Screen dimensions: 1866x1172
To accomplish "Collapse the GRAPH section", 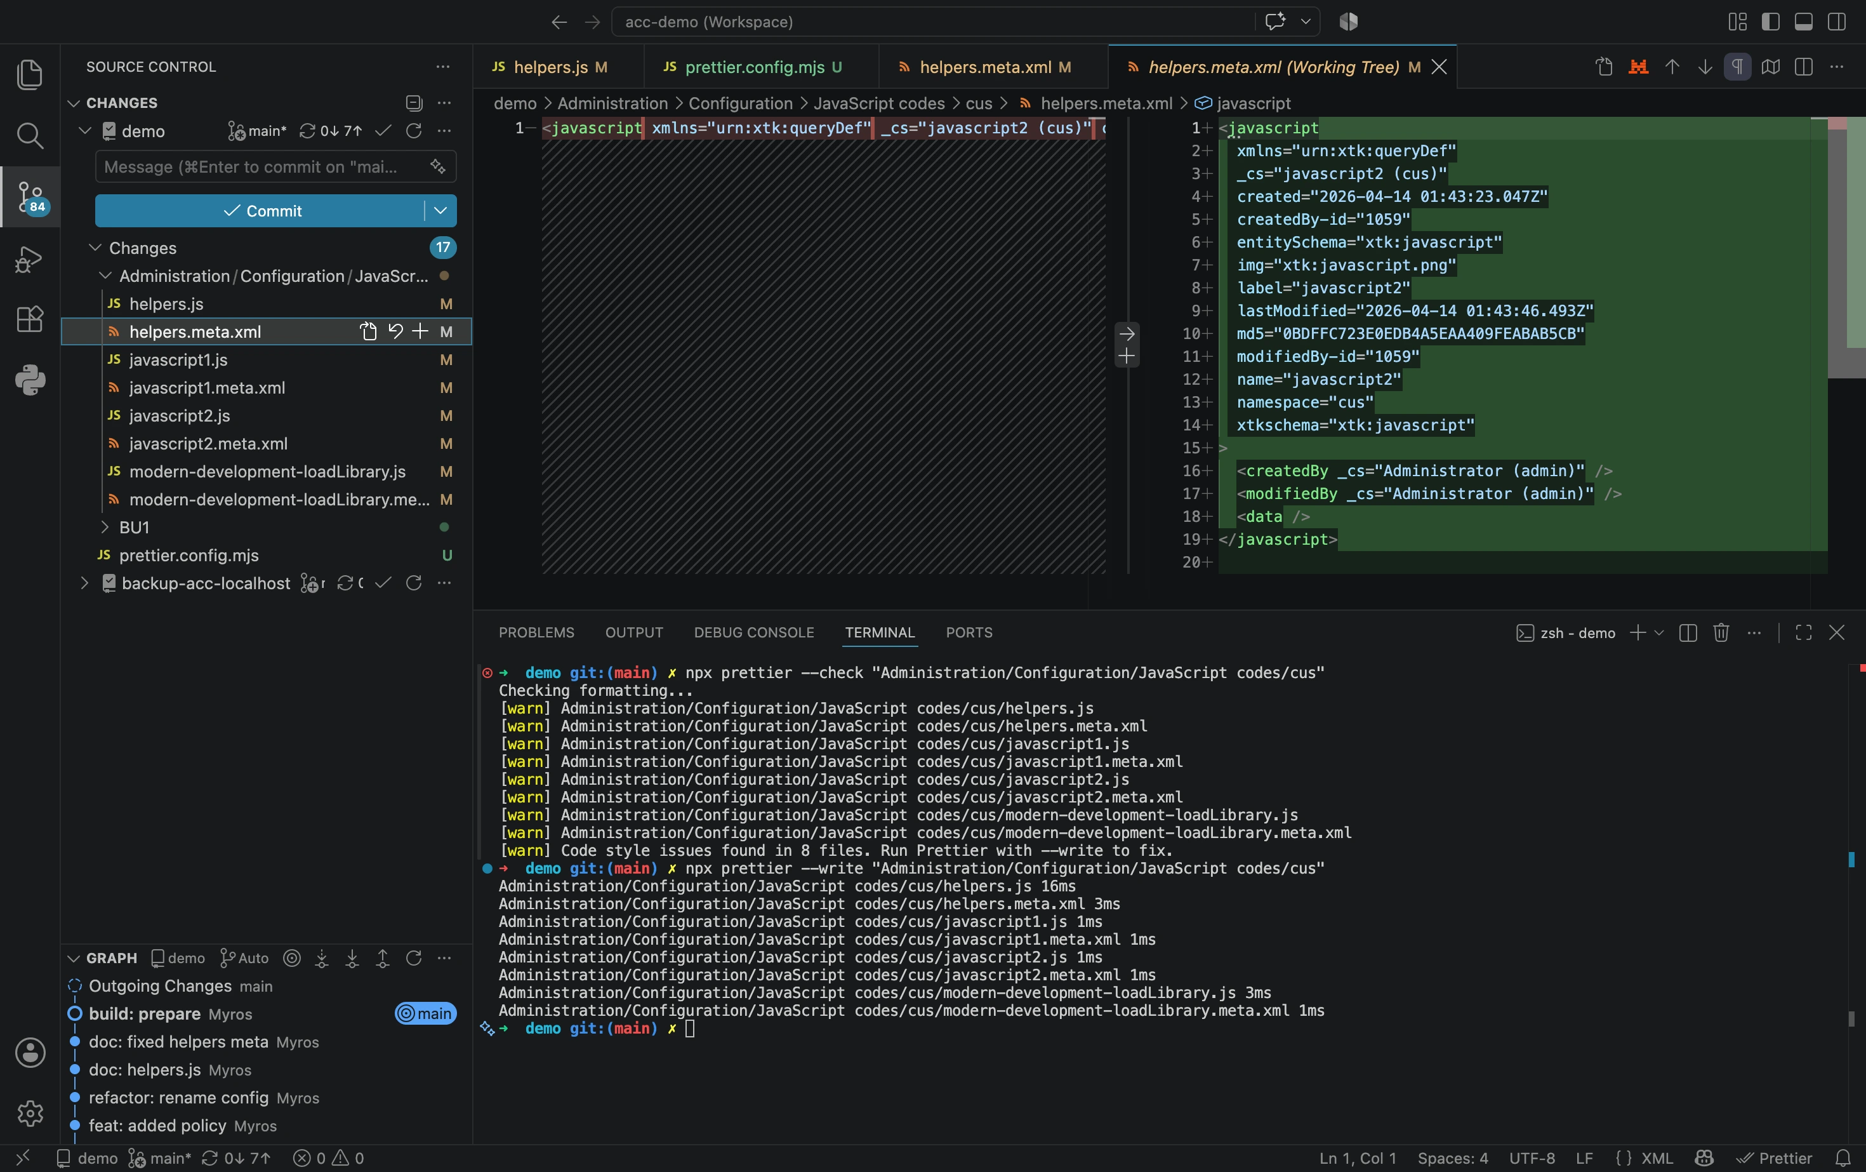I will [x=74, y=958].
